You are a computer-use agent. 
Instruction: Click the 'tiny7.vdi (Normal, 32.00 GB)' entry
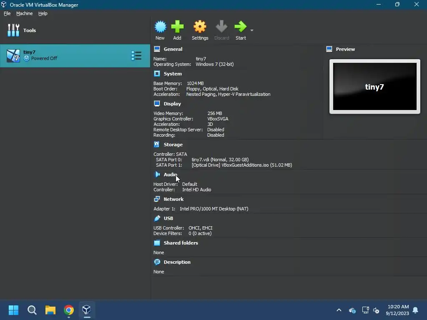220,160
